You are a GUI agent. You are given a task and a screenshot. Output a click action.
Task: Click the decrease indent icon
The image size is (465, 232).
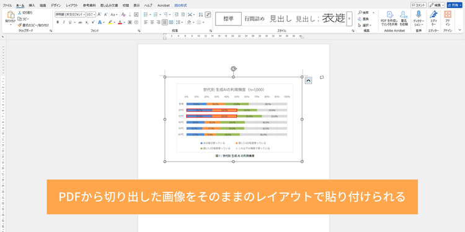pos(177,14)
